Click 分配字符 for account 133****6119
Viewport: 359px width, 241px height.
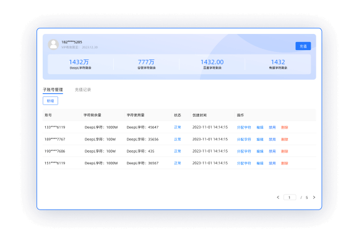pos(244,127)
